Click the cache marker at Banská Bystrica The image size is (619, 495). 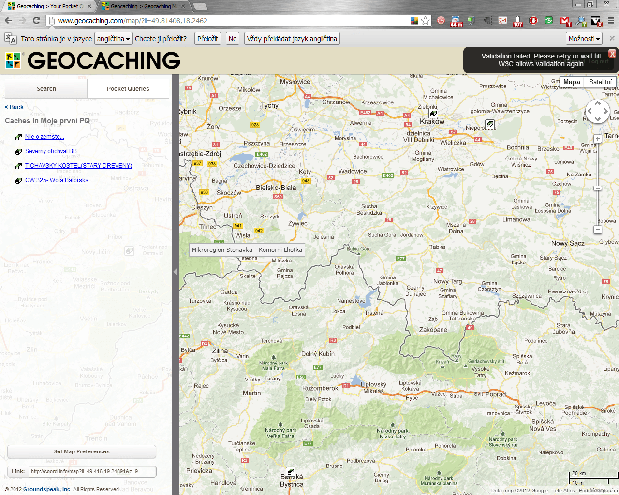point(290,471)
